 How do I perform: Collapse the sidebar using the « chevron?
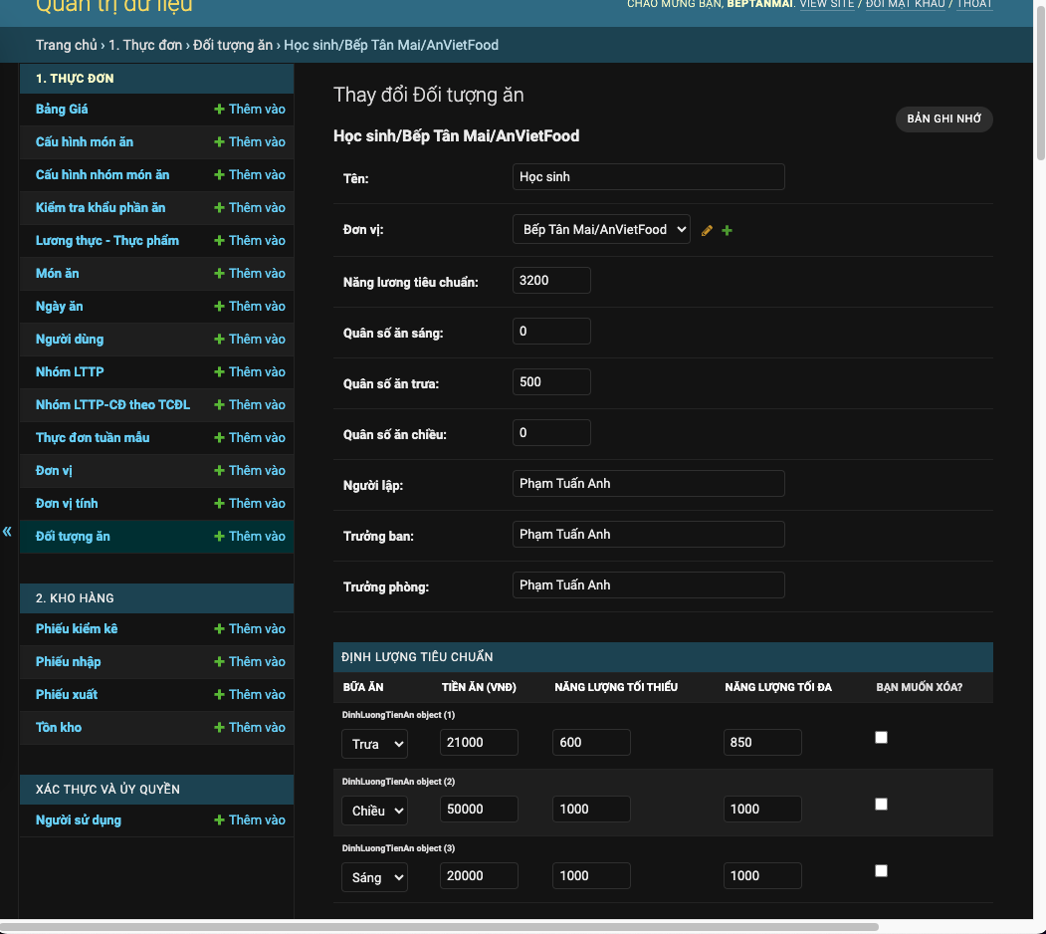click(7, 532)
